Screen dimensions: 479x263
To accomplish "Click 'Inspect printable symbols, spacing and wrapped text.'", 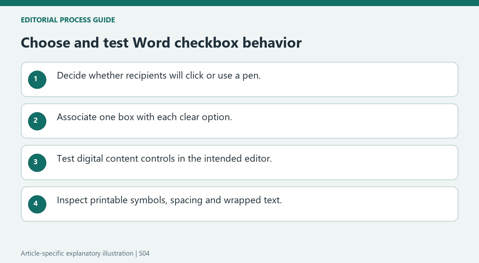I will click(x=169, y=200).
